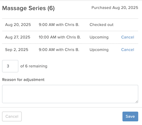Click 9:00 AM with Chris B. in Sep 2 row
142x125 pixels.
coord(59,50)
